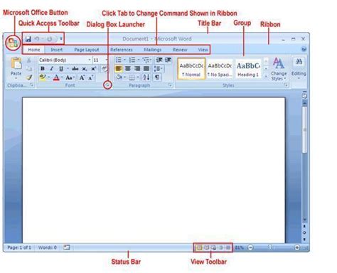Toggle Strikethrough formatting
The image size is (337, 273).
pyautogui.click(x=75, y=69)
